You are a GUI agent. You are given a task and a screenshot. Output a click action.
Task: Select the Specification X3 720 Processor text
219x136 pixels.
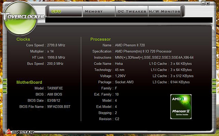[x=143, y=51]
